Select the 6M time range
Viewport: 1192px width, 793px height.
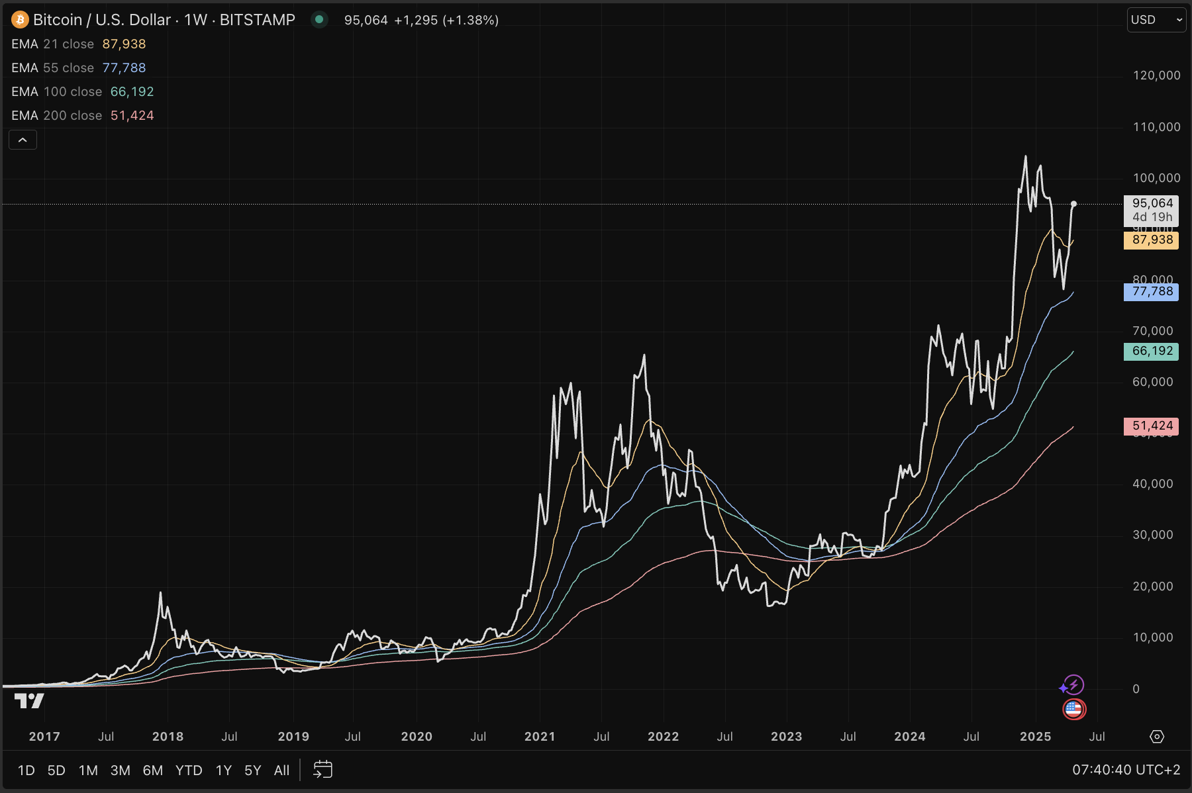pos(152,770)
